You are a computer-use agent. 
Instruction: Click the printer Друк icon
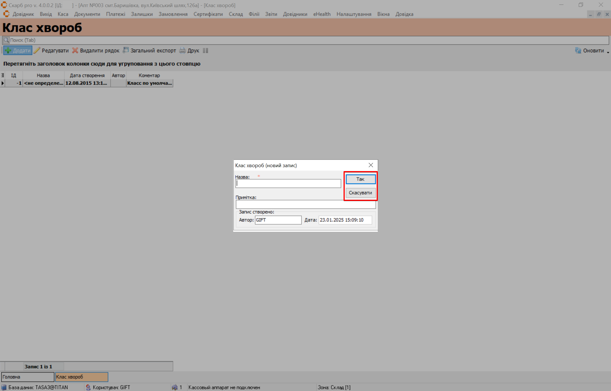[183, 51]
